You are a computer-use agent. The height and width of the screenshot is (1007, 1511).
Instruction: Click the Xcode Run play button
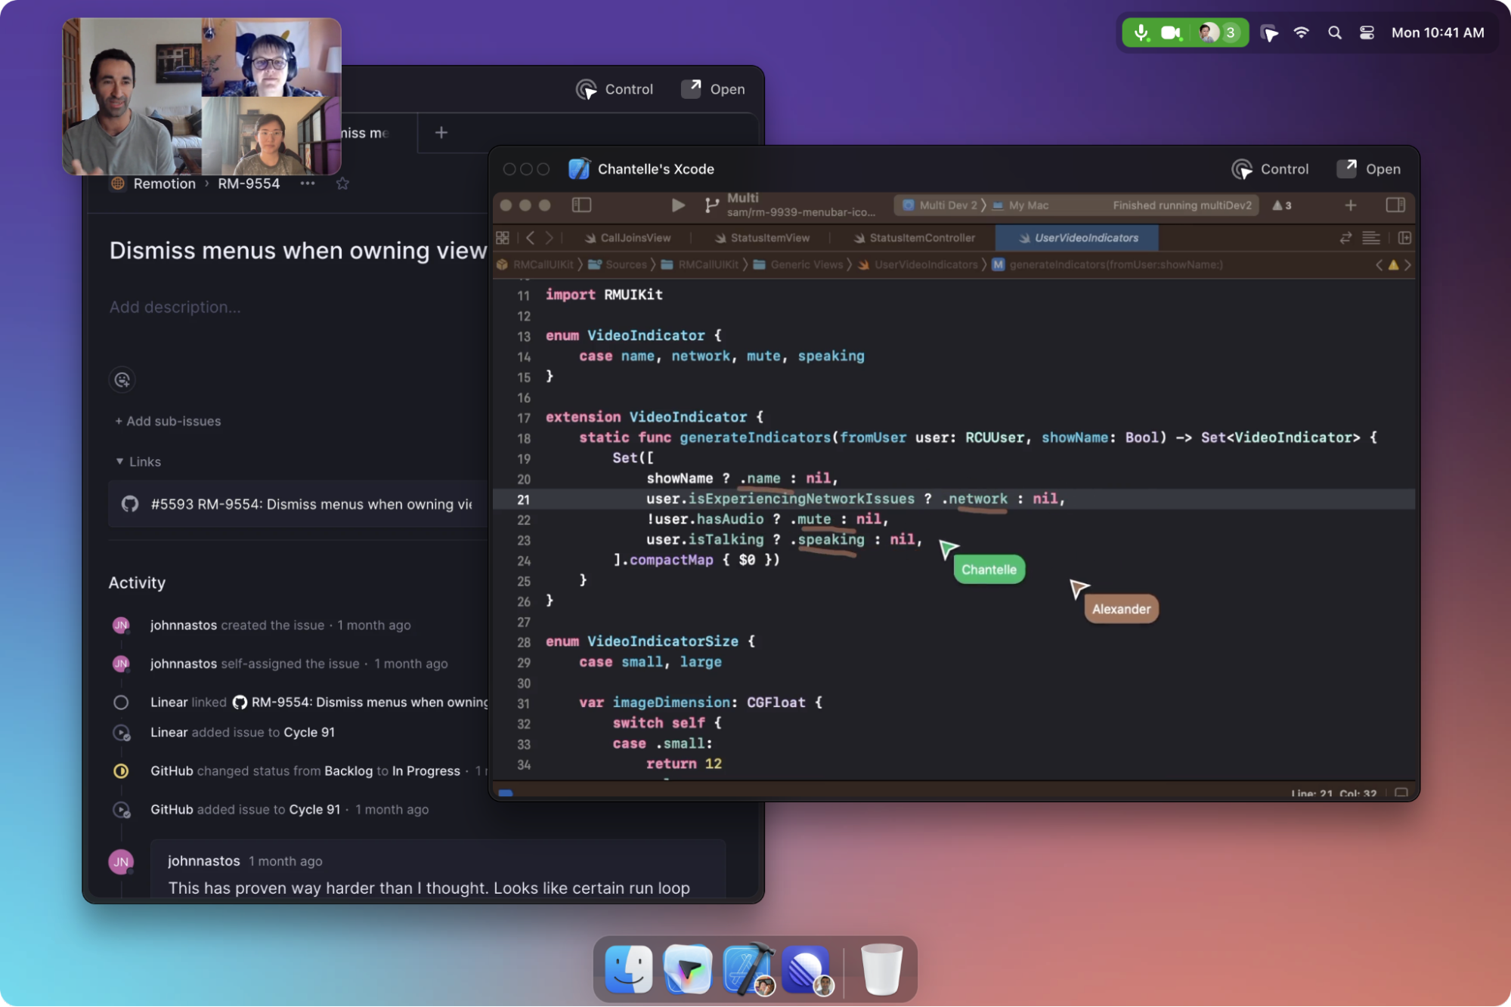tap(677, 205)
